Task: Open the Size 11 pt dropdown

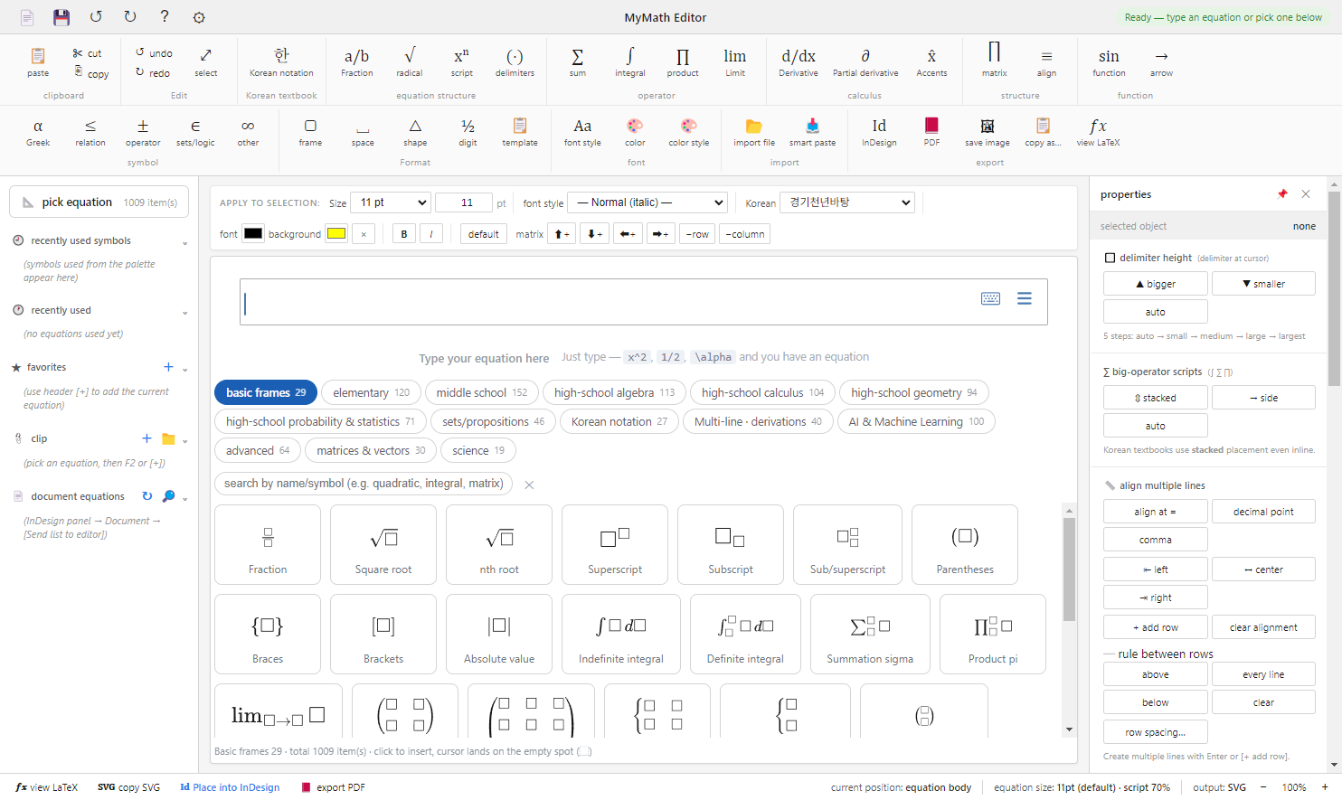Action: click(x=392, y=202)
